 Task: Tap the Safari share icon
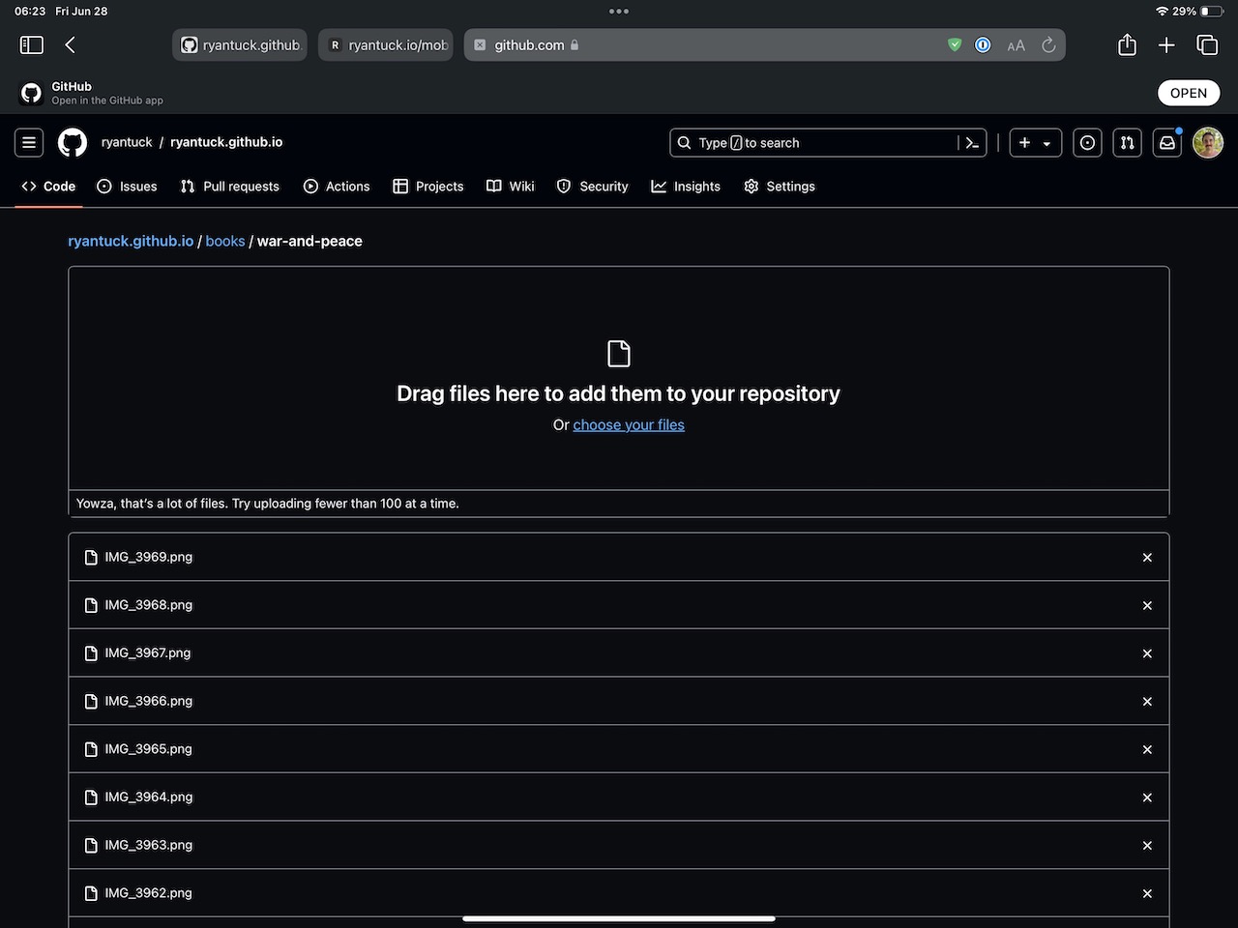click(1127, 45)
